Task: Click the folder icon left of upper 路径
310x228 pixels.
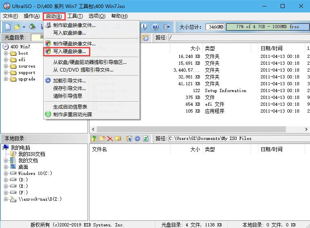Action: point(146,37)
